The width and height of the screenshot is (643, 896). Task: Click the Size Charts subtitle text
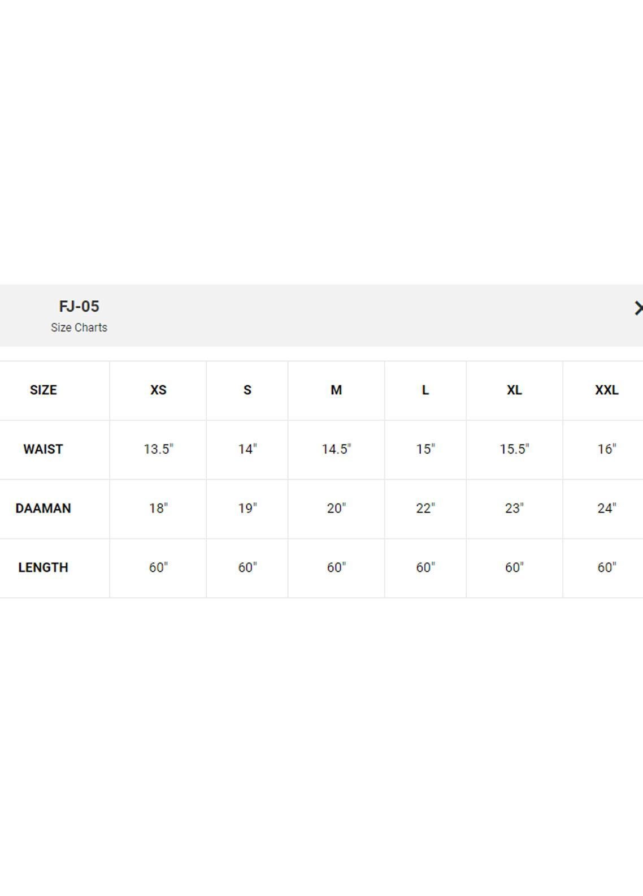pyautogui.click(x=79, y=328)
